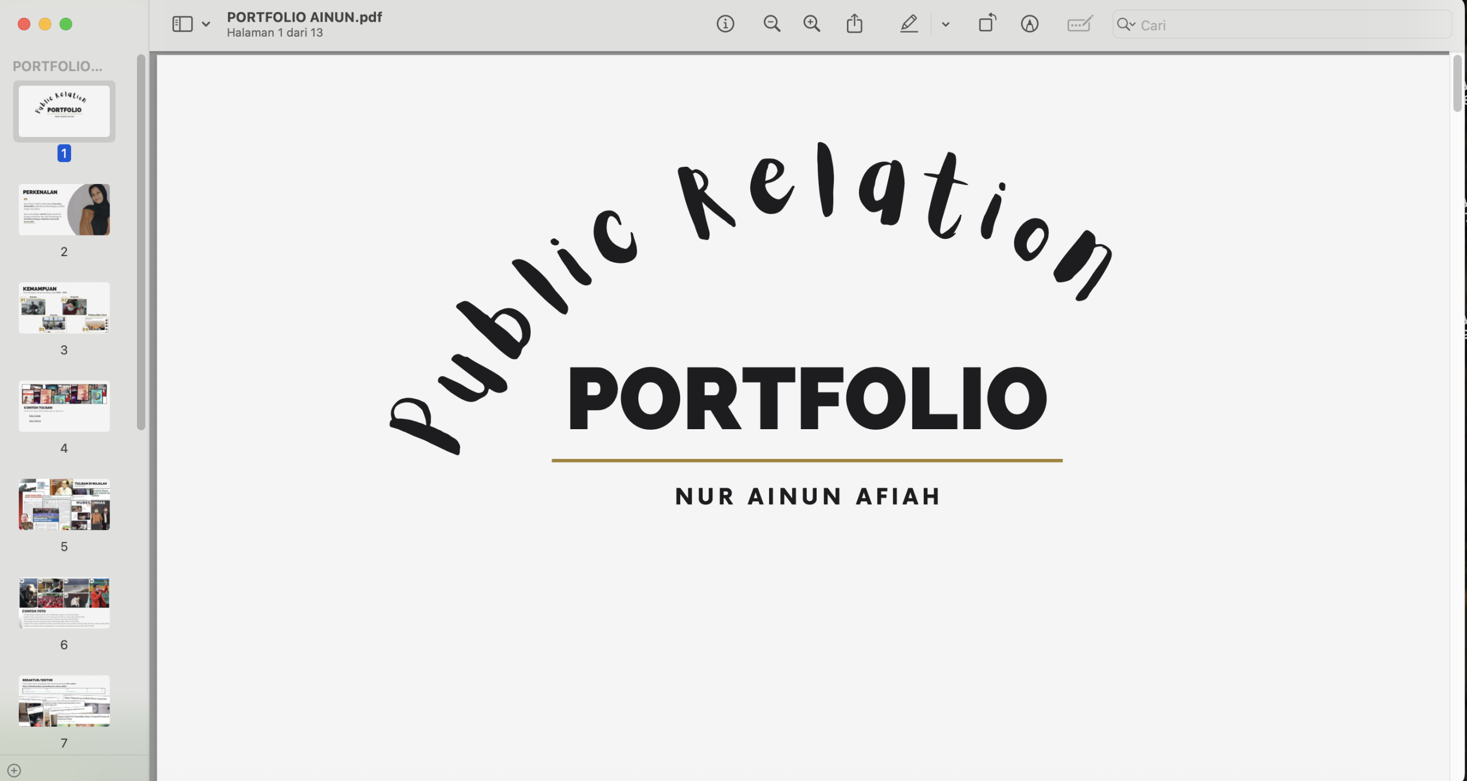Screen dimensions: 1467x781
Task: Click the PORTFOLIO sidebar header label
Action: (x=57, y=66)
